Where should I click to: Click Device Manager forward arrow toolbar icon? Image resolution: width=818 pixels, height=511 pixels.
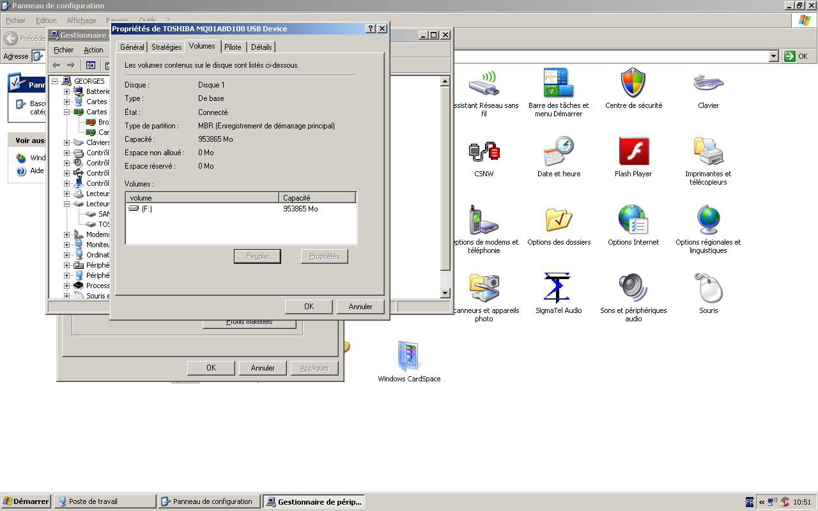click(71, 65)
